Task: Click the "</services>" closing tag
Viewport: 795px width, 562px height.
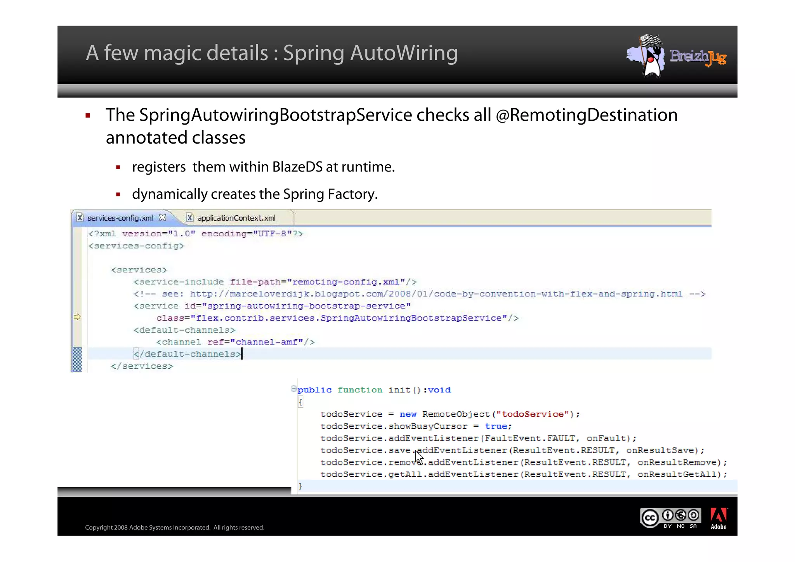Action: click(x=142, y=366)
